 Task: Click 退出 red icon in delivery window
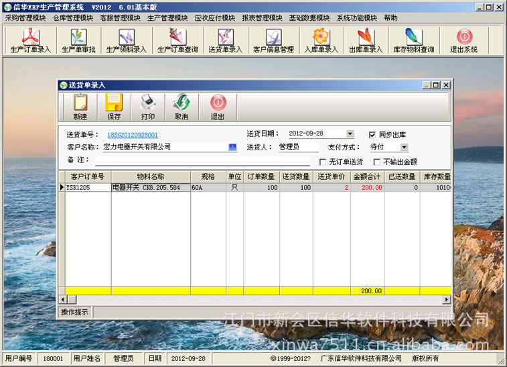coord(218,107)
